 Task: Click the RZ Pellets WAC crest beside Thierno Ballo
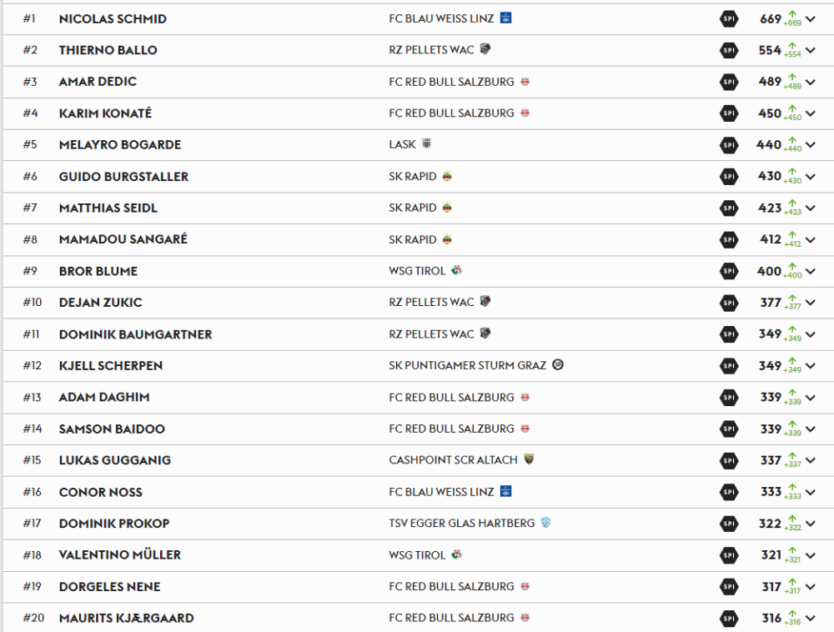tap(485, 49)
